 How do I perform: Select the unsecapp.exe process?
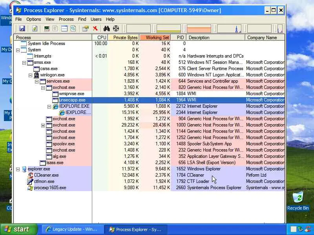pos(149,100)
